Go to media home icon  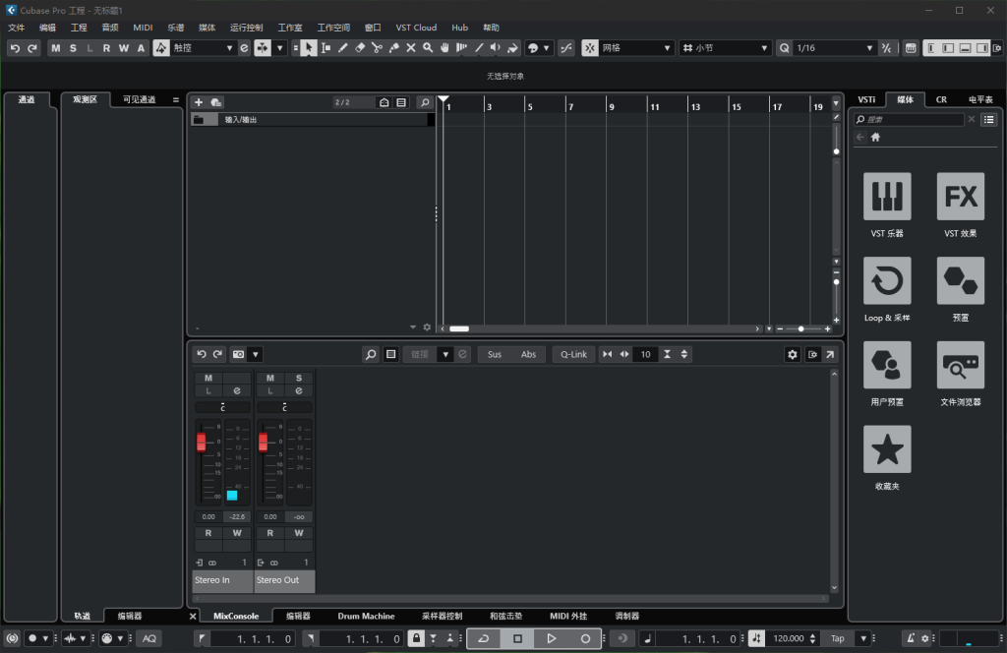[875, 137]
